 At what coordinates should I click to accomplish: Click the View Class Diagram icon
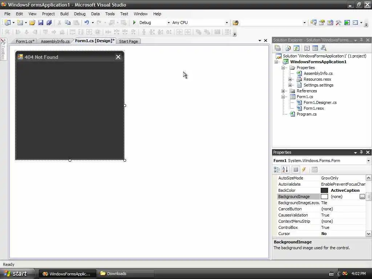(x=324, y=48)
